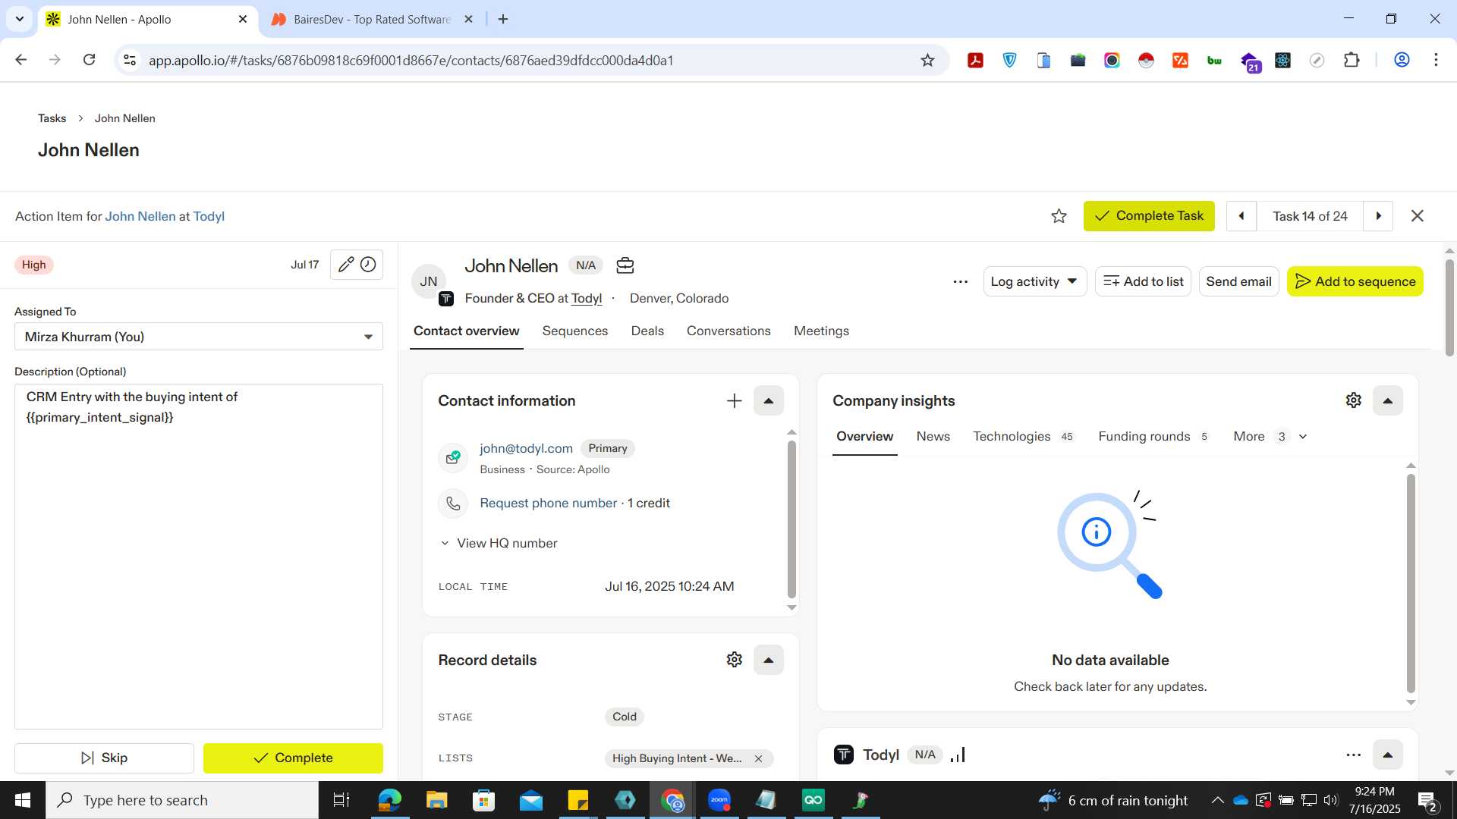Click the Add to list button

pyautogui.click(x=1143, y=281)
